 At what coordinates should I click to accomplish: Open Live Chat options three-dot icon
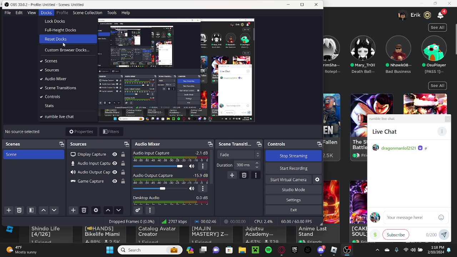click(x=442, y=131)
